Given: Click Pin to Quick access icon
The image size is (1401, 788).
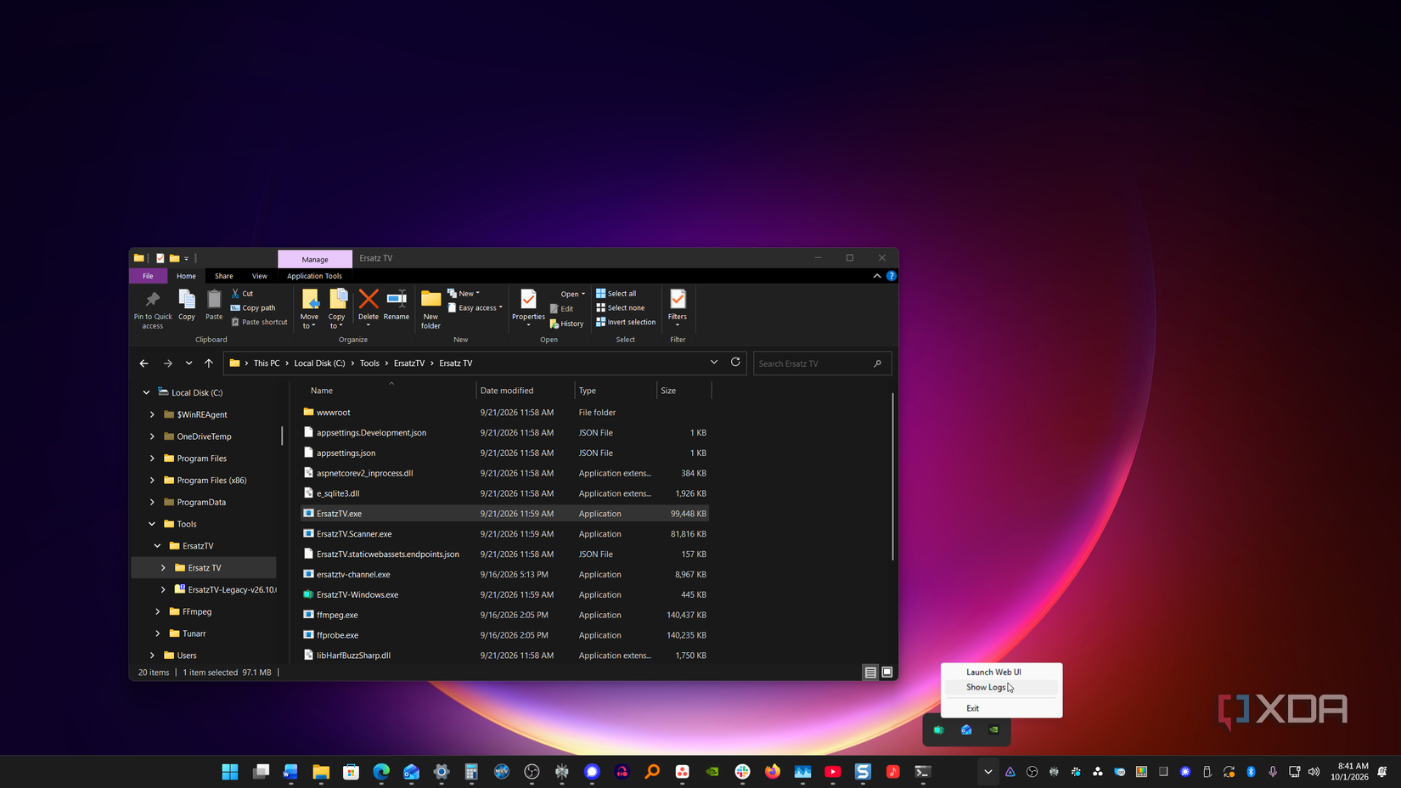Looking at the screenshot, I should coord(153,309).
